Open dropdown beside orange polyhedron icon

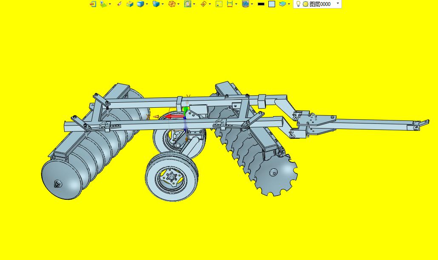[178, 4]
